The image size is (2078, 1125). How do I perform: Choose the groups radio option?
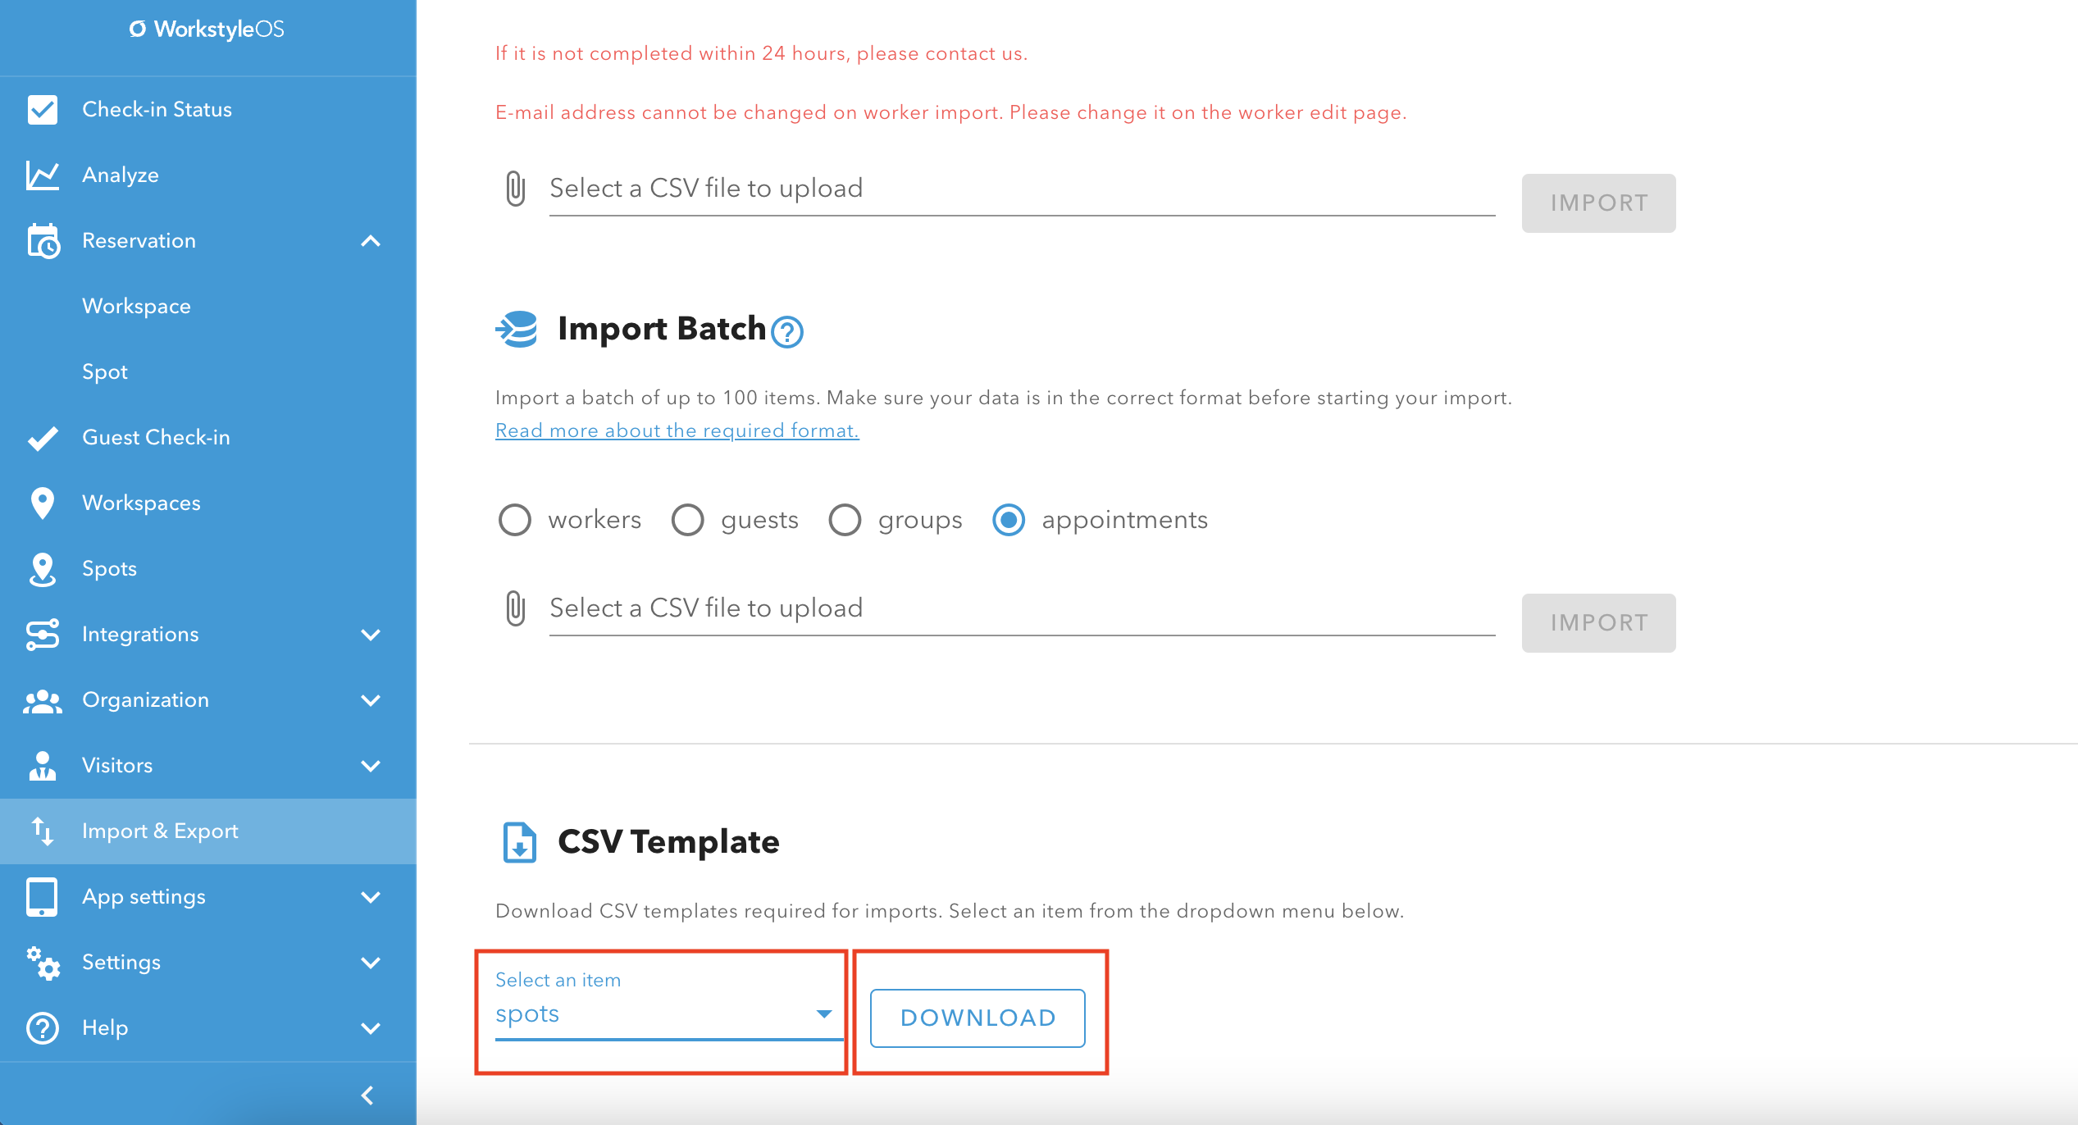tap(845, 520)
